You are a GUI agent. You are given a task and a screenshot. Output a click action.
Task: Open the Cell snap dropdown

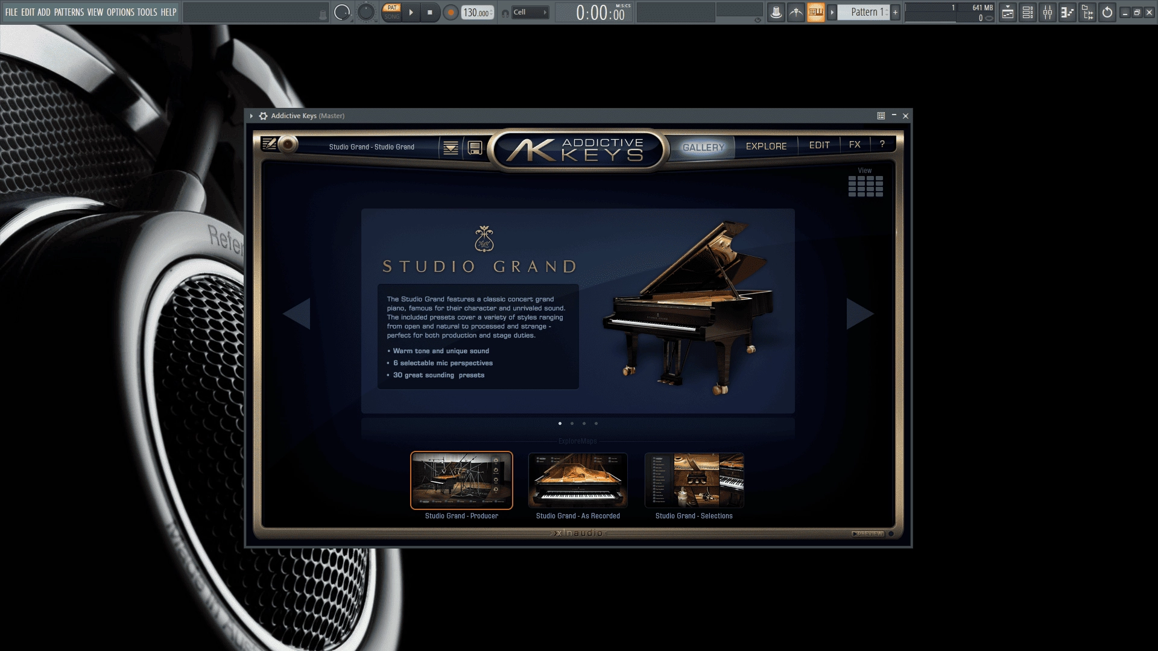[x=530, y=12]
